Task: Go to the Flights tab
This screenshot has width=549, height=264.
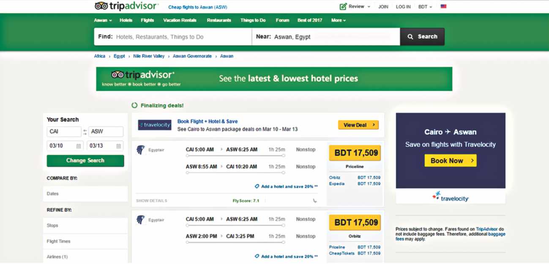Action: pyautogui.click(x=147, y=20)
